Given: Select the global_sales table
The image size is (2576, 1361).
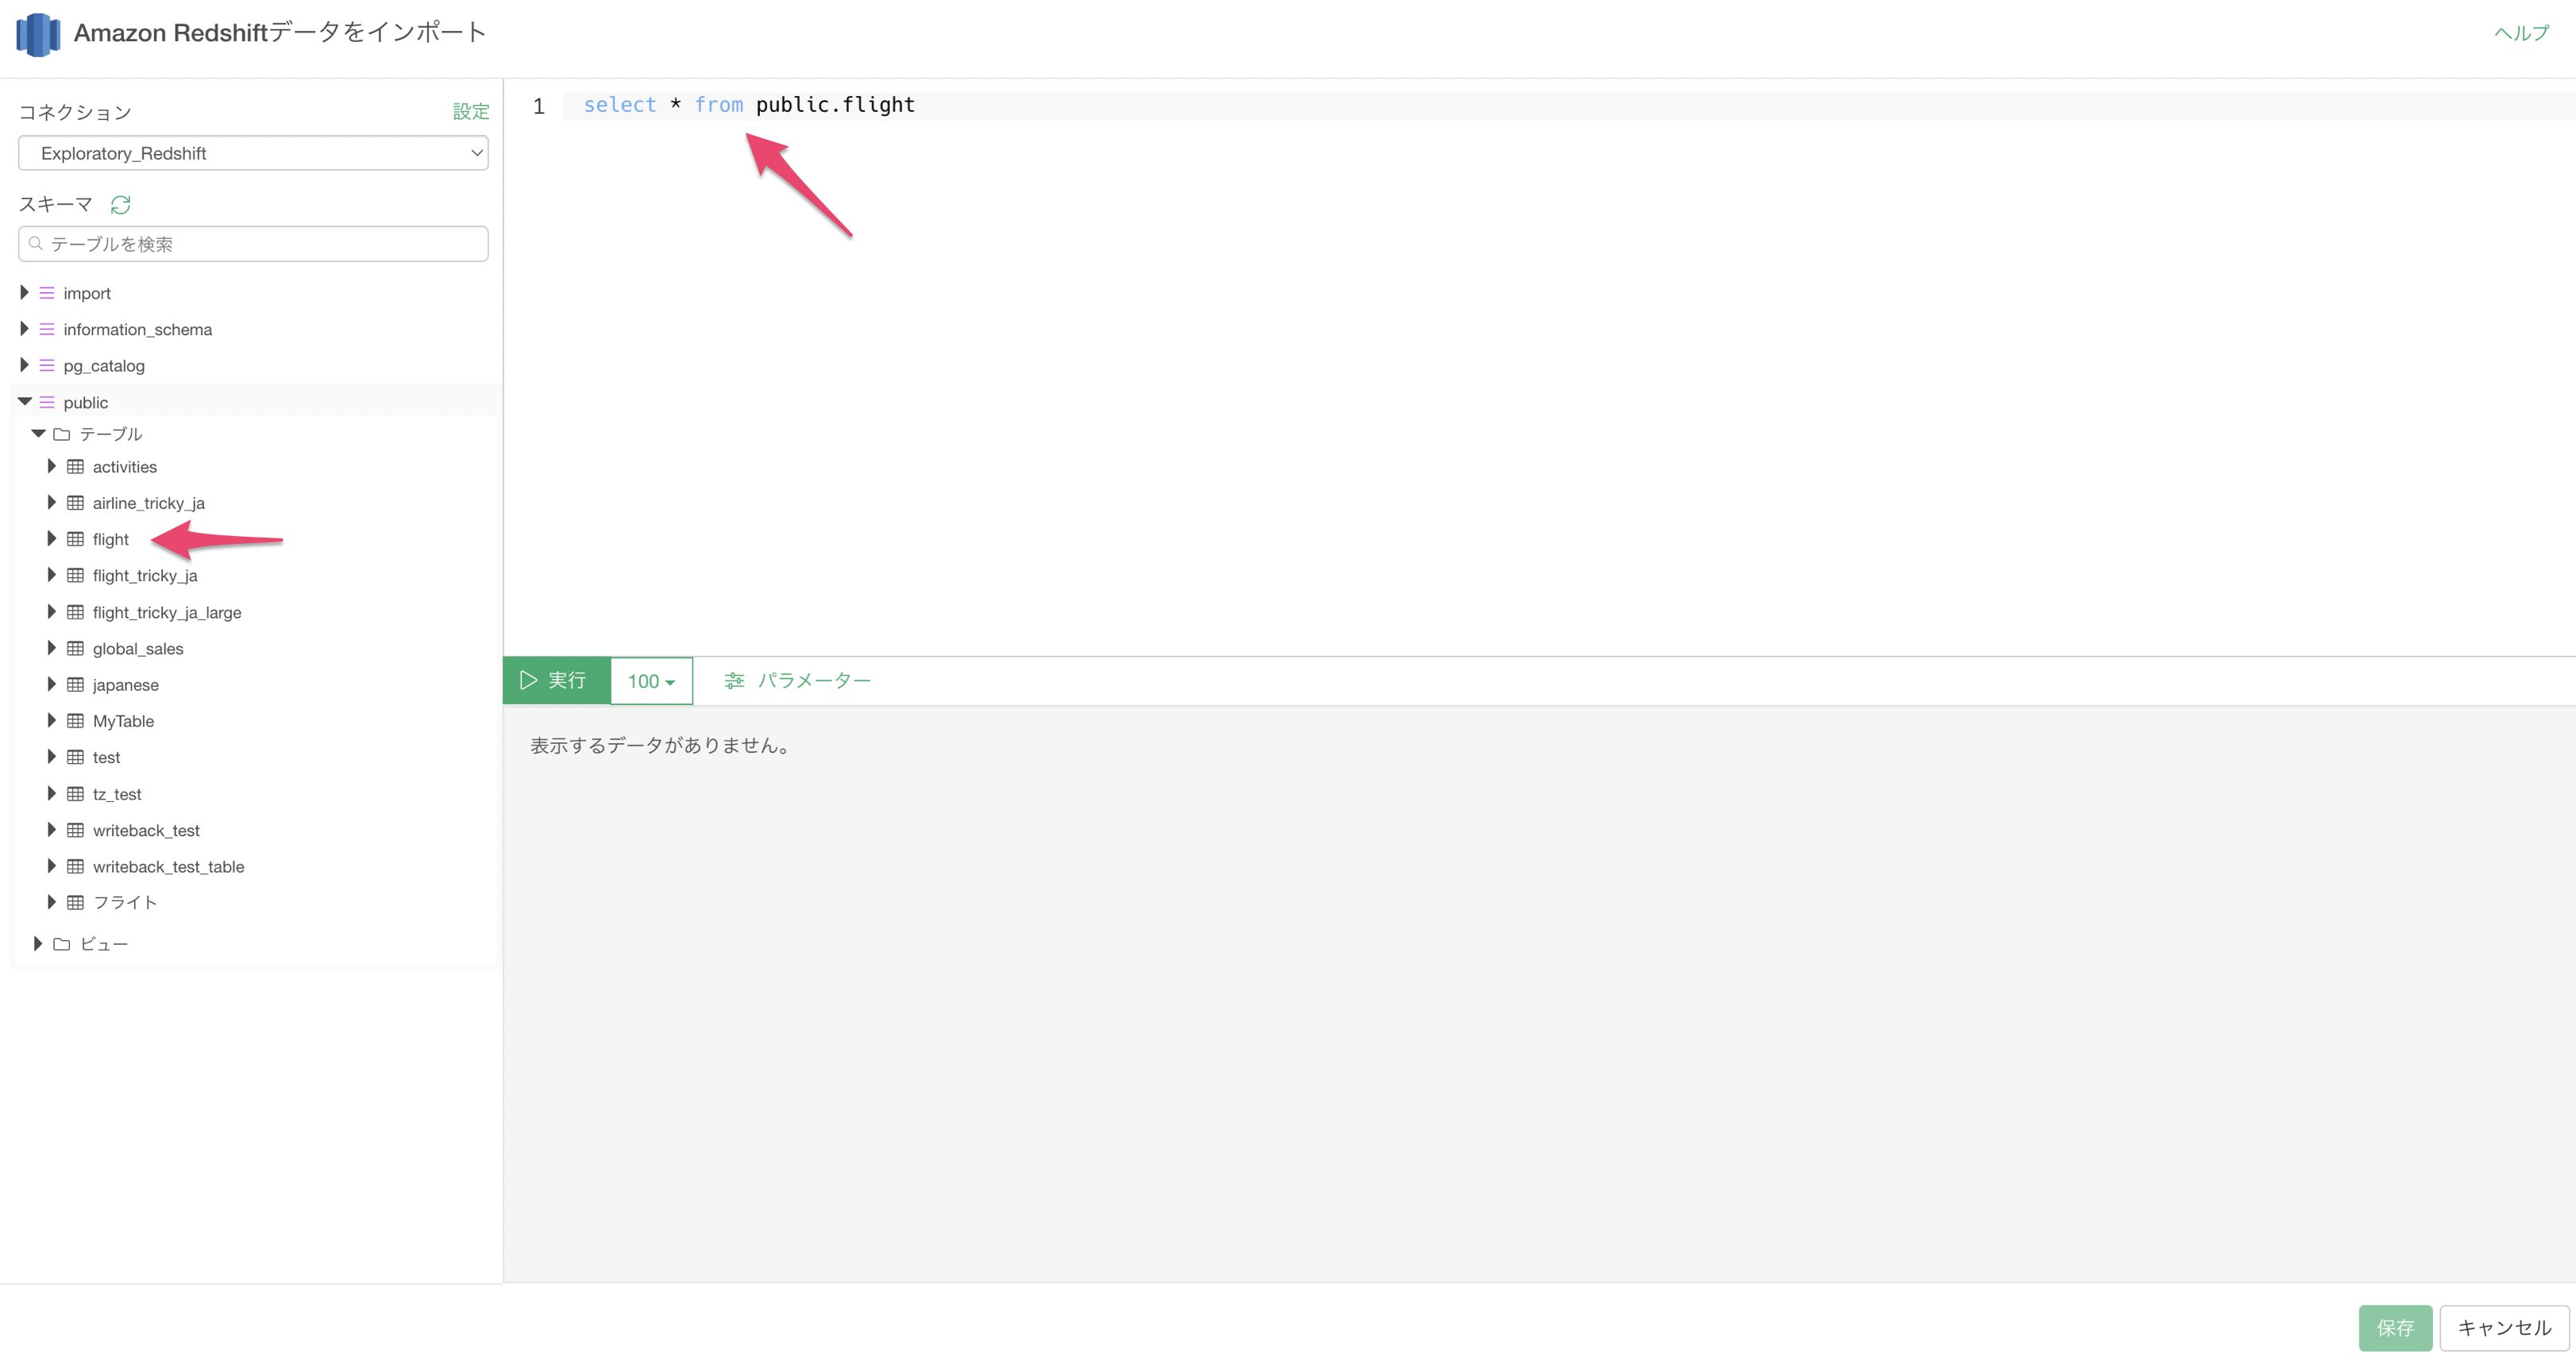Looking at the screenshot, I should tap(138, 649).
